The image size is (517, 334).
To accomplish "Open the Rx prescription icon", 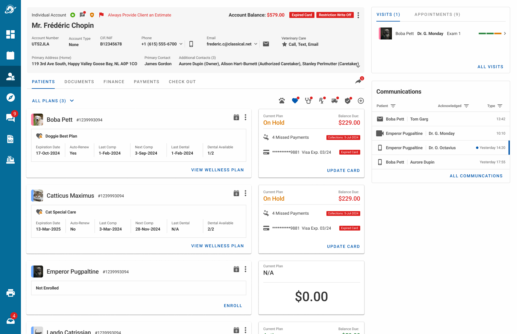I will 321,101.
